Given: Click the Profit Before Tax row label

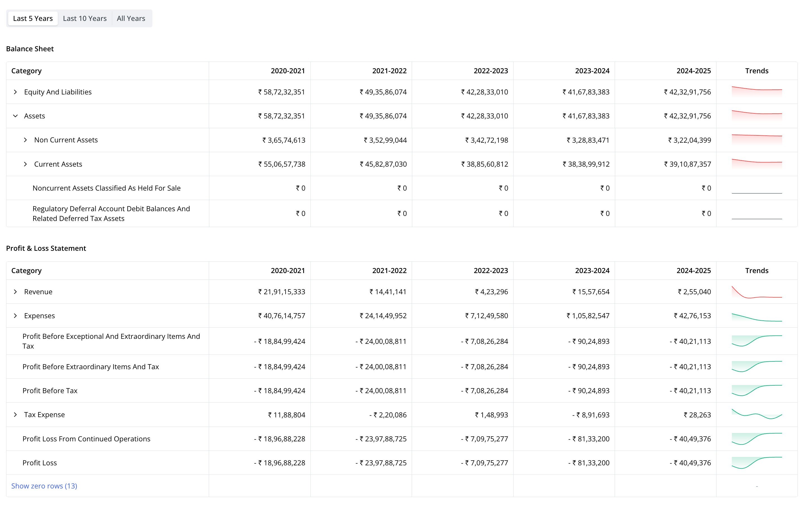Looking at the screenshot, I should [x=50, y=391].
